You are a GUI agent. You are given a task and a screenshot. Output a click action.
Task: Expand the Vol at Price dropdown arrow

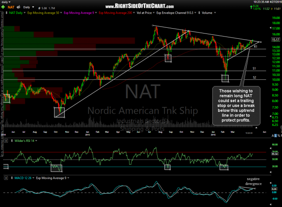click(x=154, y=13)
